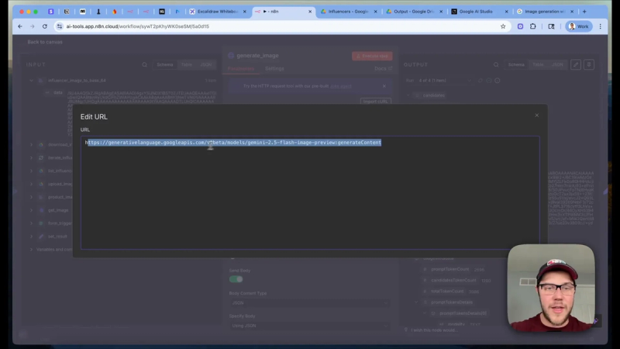Viewport: 620px width, 349px height.
Task: Expand the upload_image input node
Action: (31, 184)
